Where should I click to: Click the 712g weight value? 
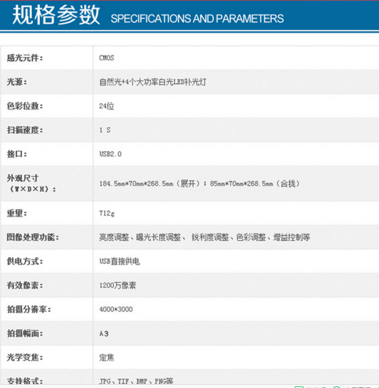point(107,213)
